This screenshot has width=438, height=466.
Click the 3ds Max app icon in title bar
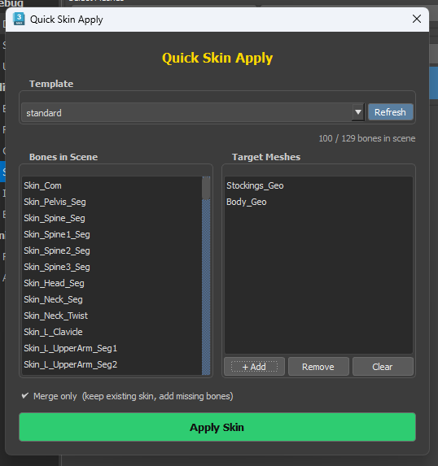click(19, 19)
